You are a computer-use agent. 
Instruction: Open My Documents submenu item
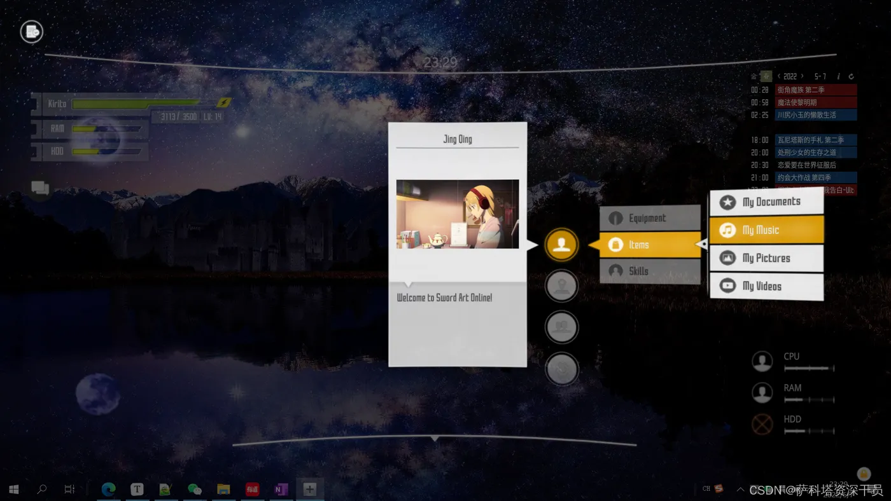coord(766,202)
